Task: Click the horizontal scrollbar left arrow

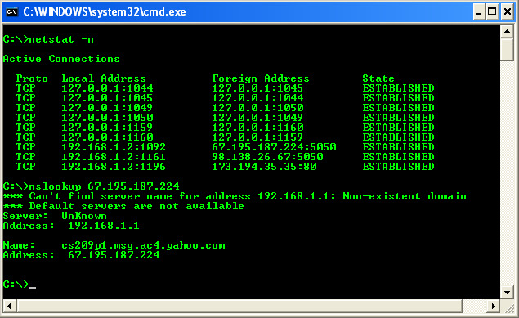Action: pos(9,306)
